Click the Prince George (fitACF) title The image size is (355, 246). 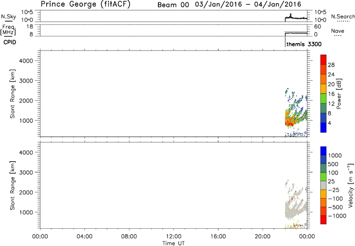[85, 4]
